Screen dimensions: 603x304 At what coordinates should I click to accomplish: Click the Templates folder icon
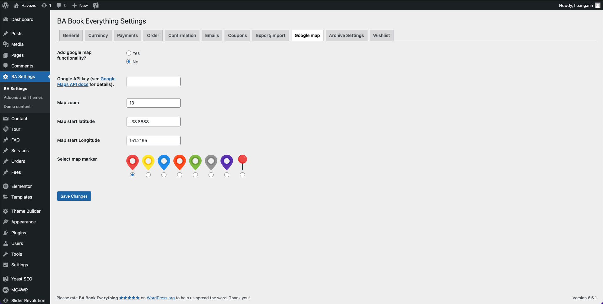pyautogui.click(x=6, y=197)
